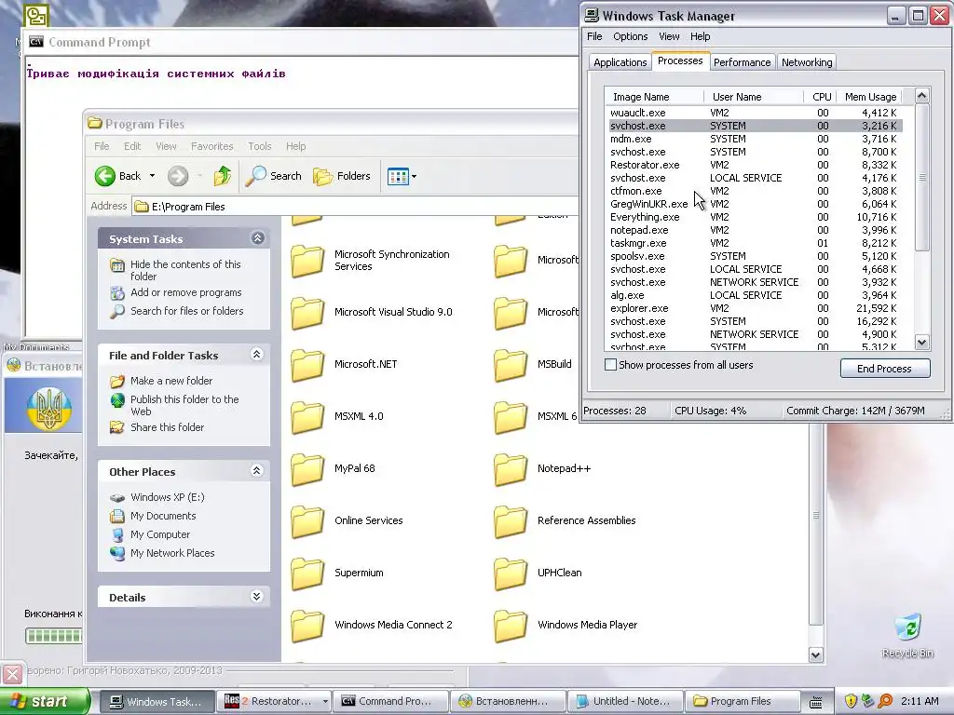
Task: Switch to the Networking tab
Action: click(x=807, y=62)
